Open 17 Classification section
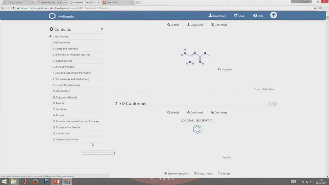The height and width of the screenshot is (185, 329). [x=61, y=133]
